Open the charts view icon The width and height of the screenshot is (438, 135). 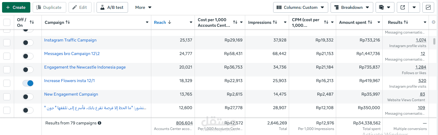[428, 7]
